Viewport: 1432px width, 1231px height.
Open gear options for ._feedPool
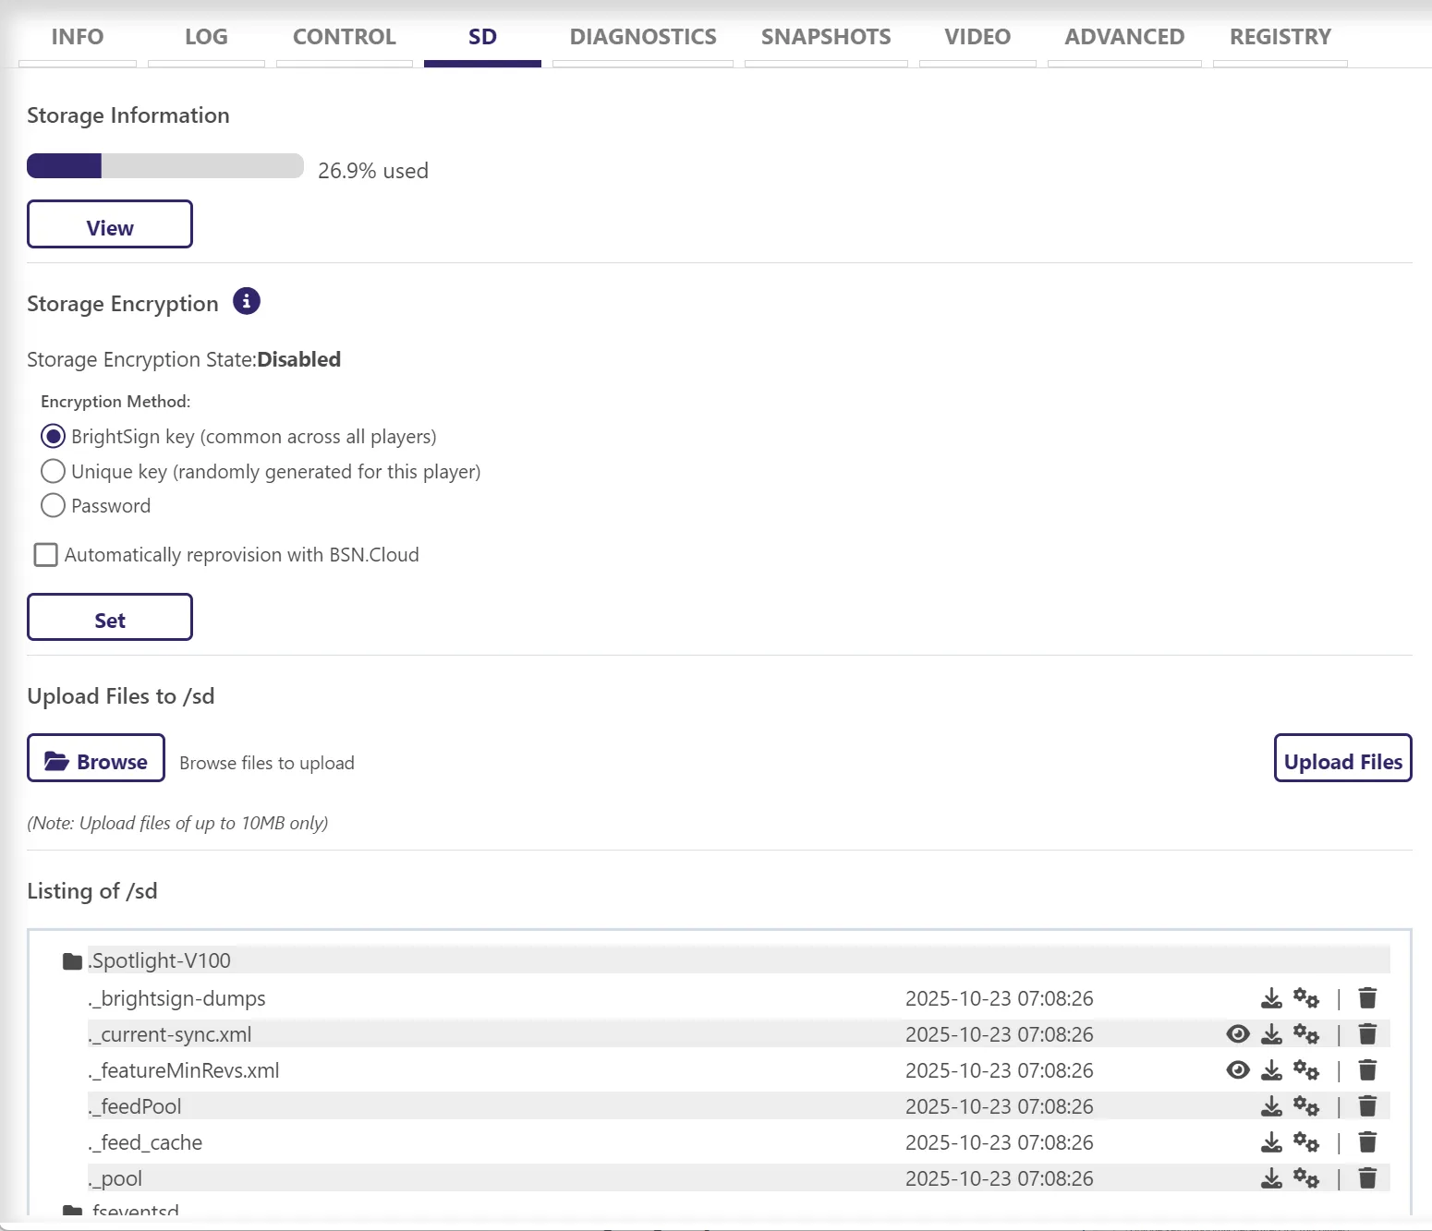click(1305, 1106)
